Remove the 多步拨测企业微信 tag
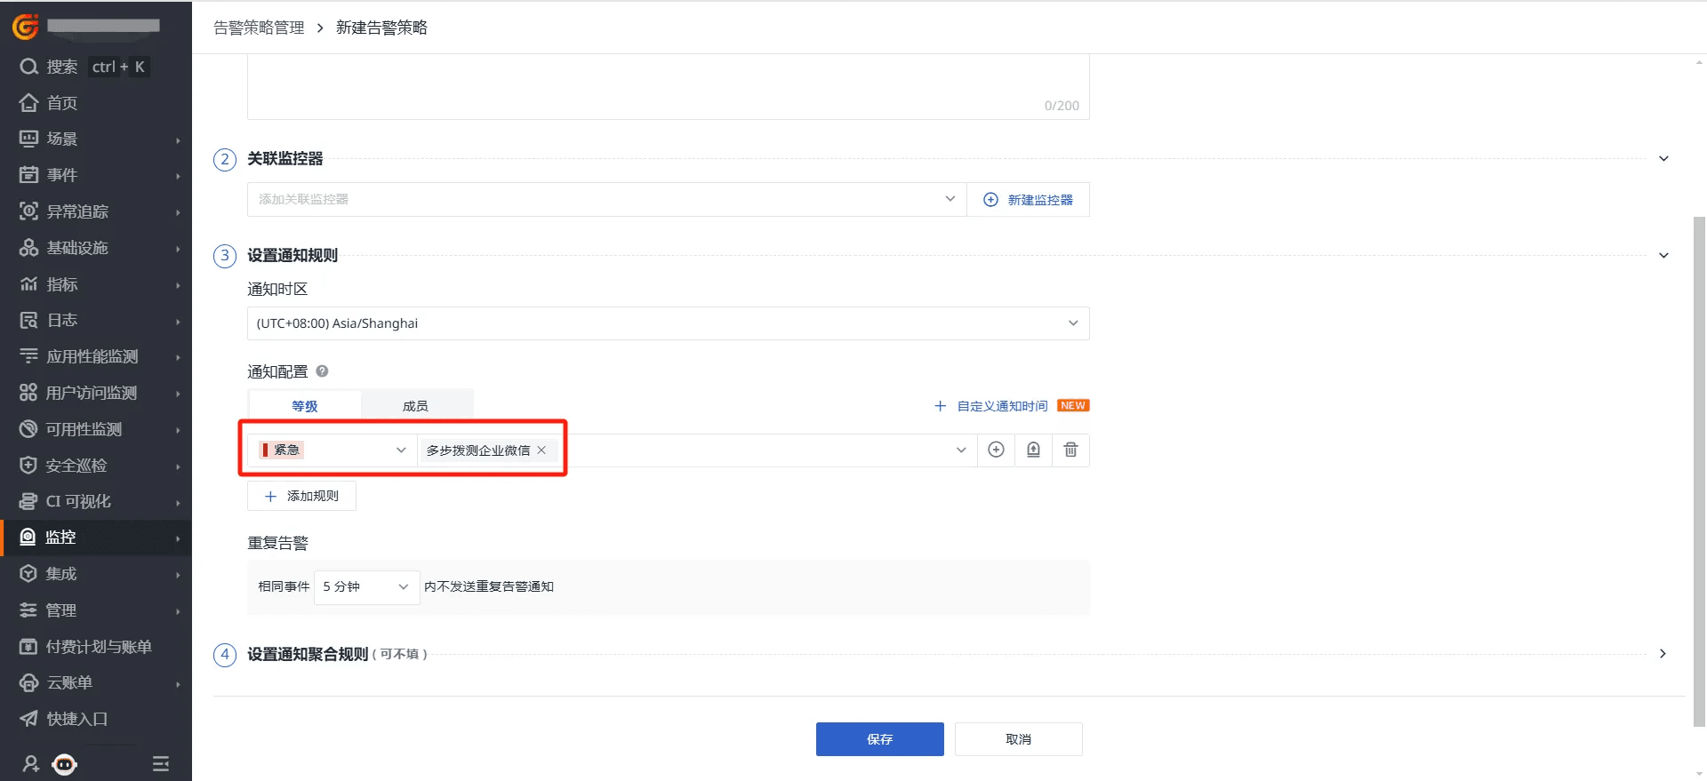 click(541, 450)
